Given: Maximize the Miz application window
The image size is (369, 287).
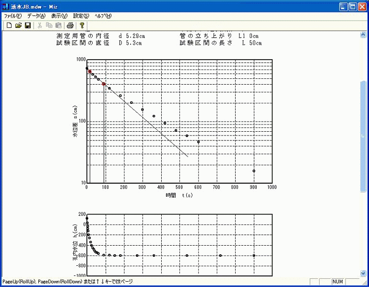Looking at the screenshot, I should tap(352, 7).
